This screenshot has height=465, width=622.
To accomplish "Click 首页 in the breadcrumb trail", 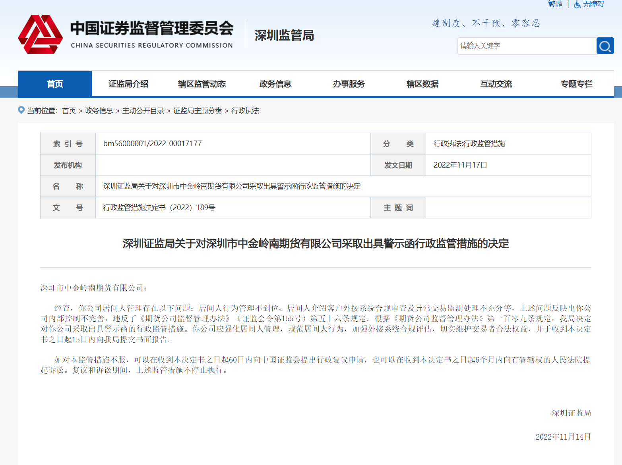I will [69, 111].
